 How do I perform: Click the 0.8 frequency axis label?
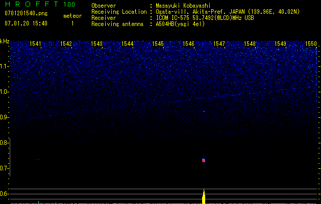[x=5, y=143]
